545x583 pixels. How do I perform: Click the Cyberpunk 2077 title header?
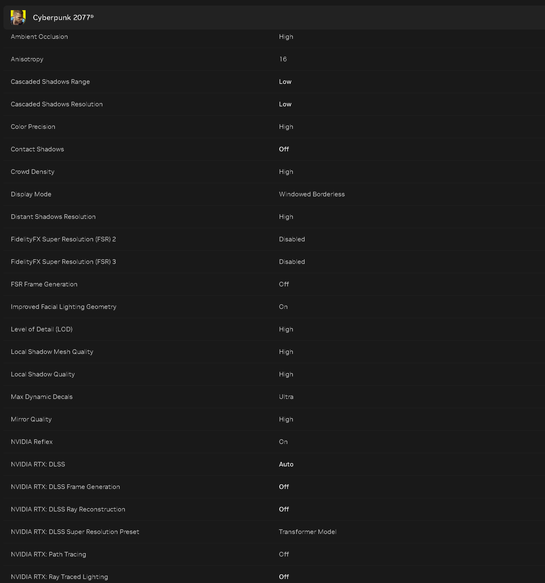coord(63,18)
